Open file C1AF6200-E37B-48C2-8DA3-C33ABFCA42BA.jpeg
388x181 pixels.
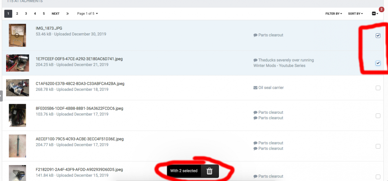(80, 83)
